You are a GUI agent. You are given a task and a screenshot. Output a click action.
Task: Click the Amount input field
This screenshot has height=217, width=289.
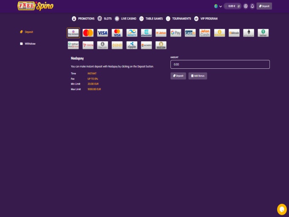[220, 65]
